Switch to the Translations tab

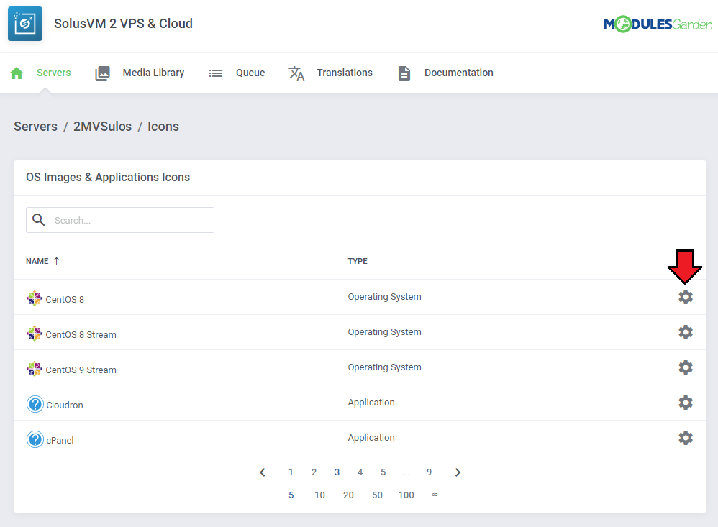pos(345,73)
